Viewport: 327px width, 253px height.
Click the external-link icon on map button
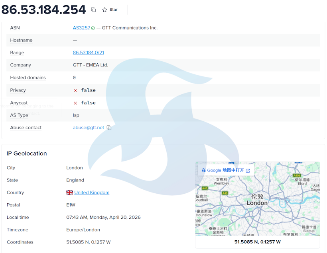(248, 171)
